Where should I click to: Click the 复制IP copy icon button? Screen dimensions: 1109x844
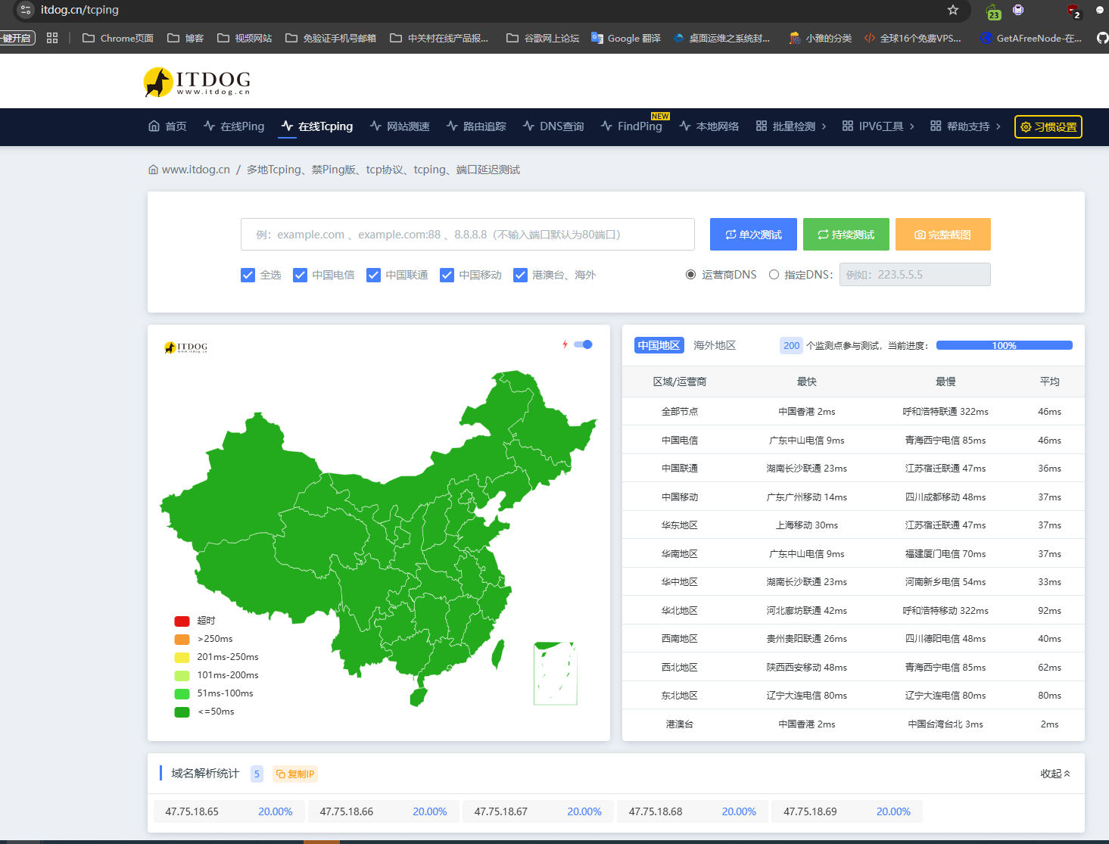click(295, 774)
